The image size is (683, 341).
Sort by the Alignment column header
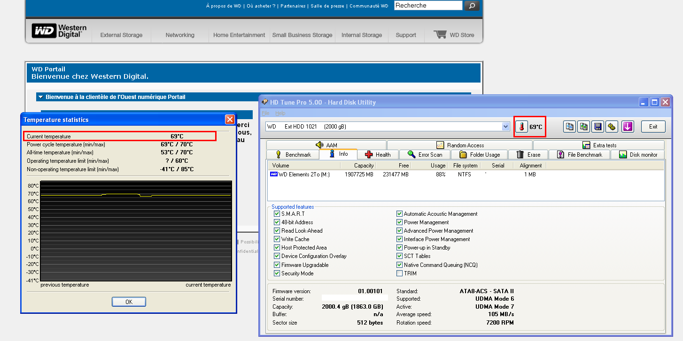click(529, 166)
